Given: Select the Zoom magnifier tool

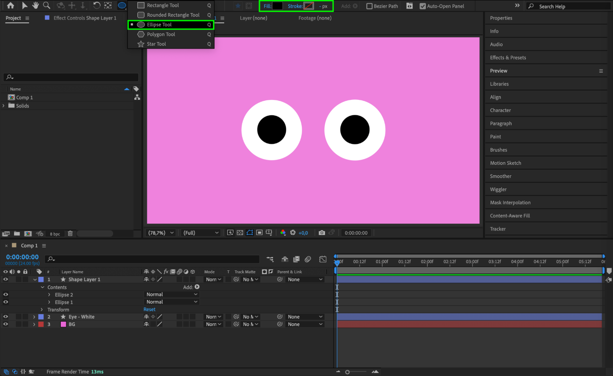Looking at the screenshot, I should click(47, 5).
